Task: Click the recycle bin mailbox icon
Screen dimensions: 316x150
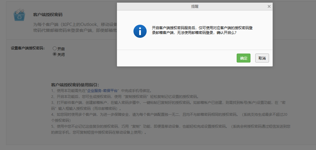Action: pos(19,15)
